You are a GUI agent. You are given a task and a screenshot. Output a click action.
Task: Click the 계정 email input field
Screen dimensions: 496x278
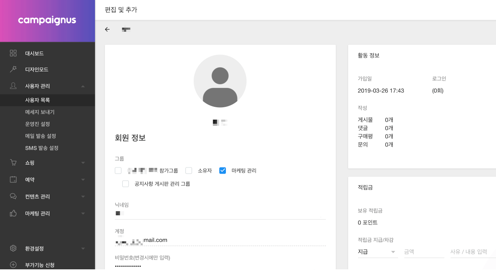(220, 240)
